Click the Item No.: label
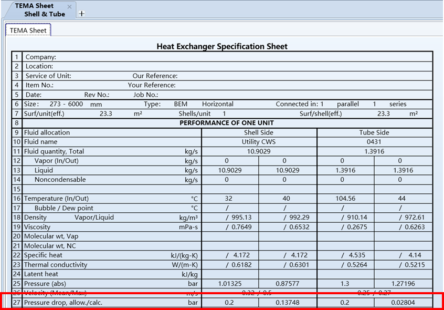The image size is (444, 310). pyautogui.click(x=39, y=85)
